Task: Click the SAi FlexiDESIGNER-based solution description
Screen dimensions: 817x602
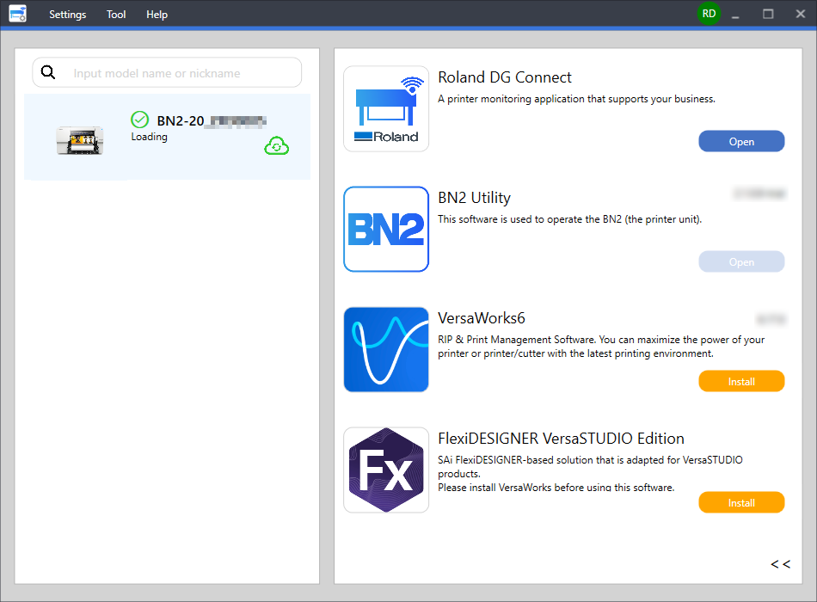Action: (x=590, y=473)
